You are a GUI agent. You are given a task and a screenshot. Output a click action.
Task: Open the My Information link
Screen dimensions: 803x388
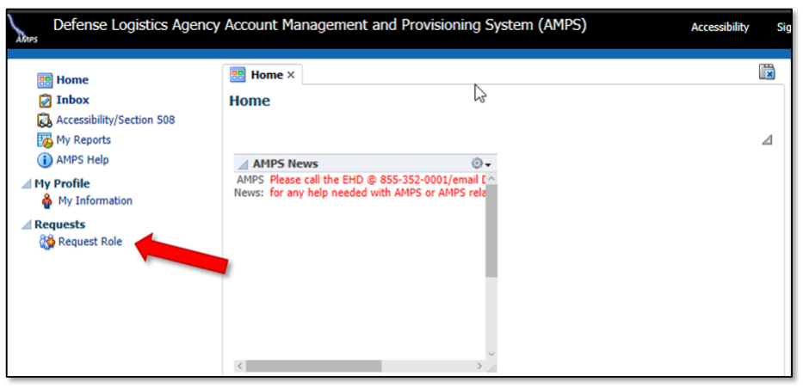96,201
